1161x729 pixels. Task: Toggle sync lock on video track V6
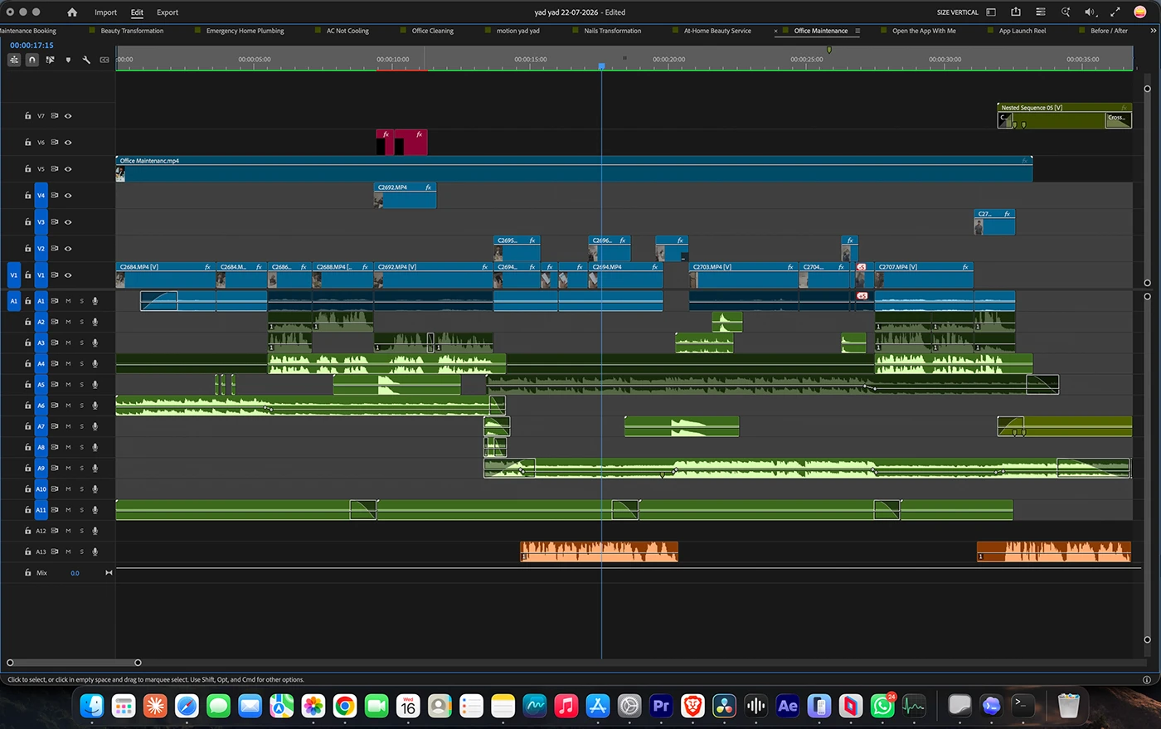point(55,143)
